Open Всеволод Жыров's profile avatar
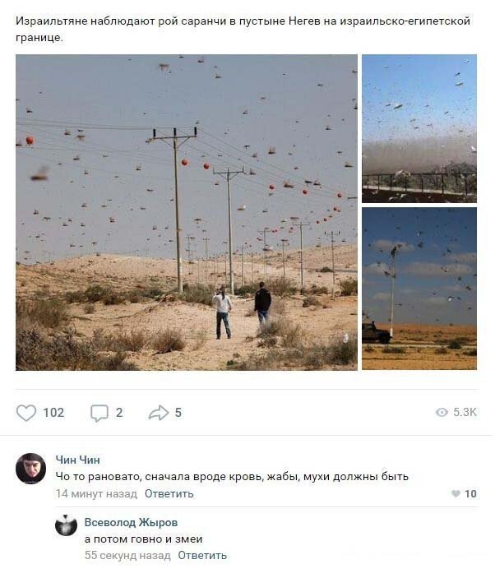The image size is (495, 578). pos(67,526)
